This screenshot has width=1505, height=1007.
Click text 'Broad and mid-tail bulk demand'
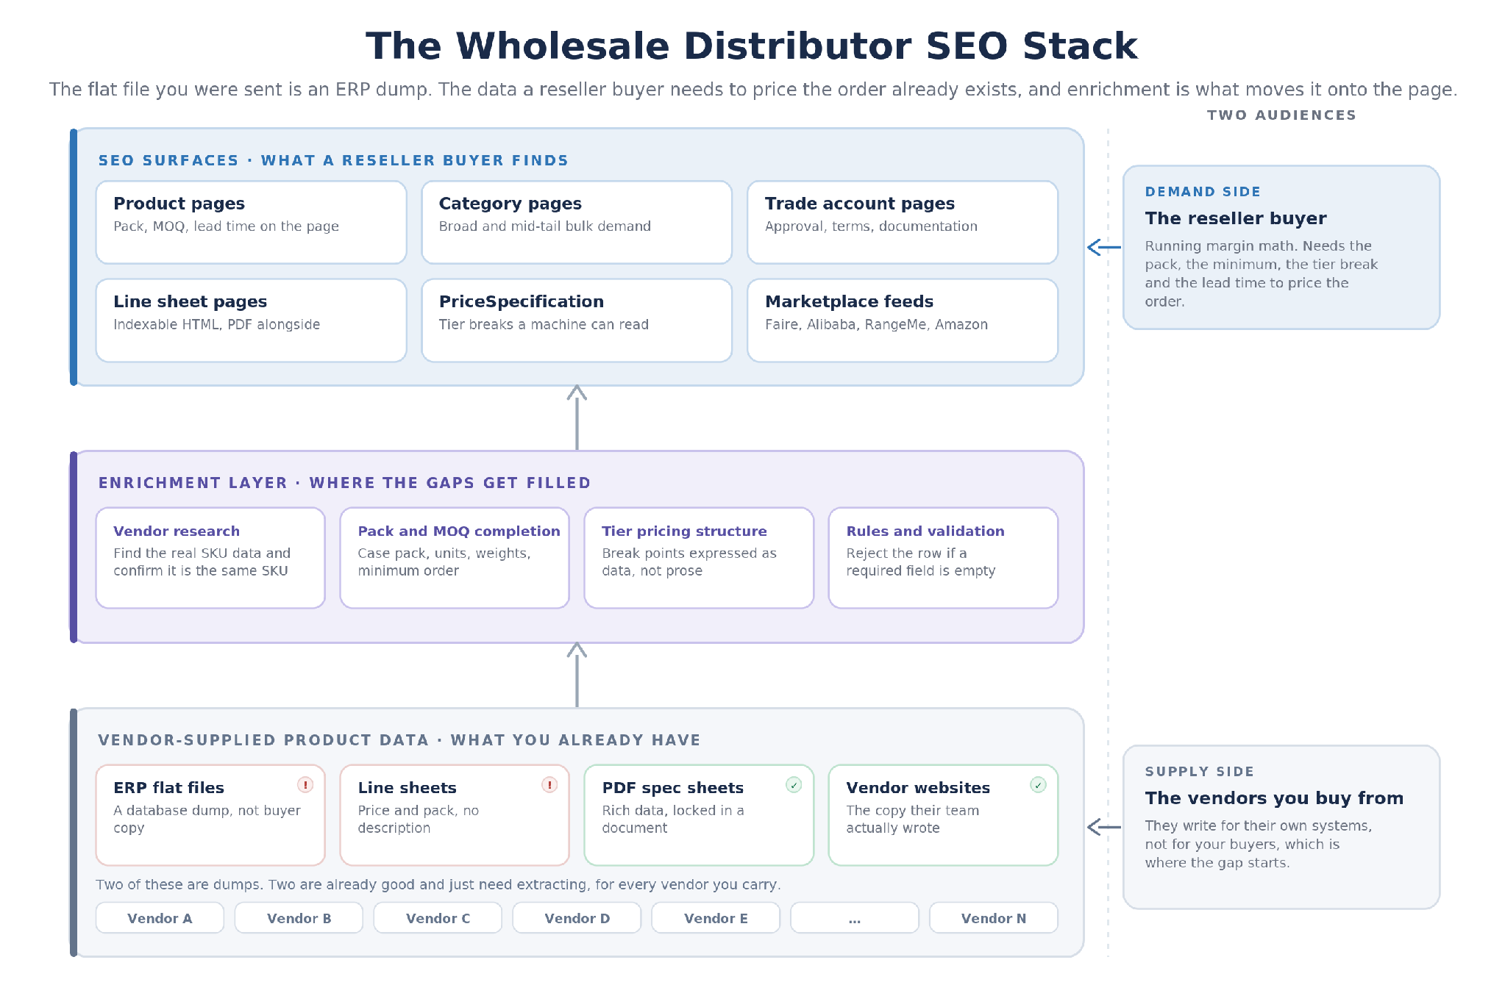[x=544, y=226]
